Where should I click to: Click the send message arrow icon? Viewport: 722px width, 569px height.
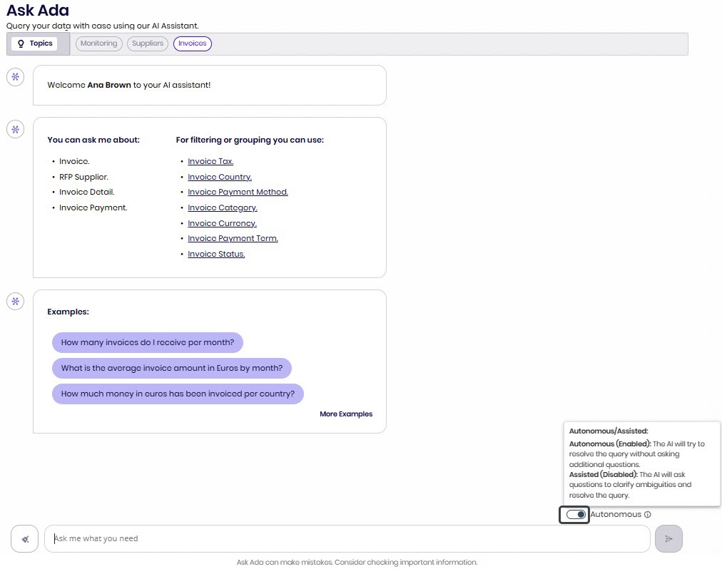668,539
